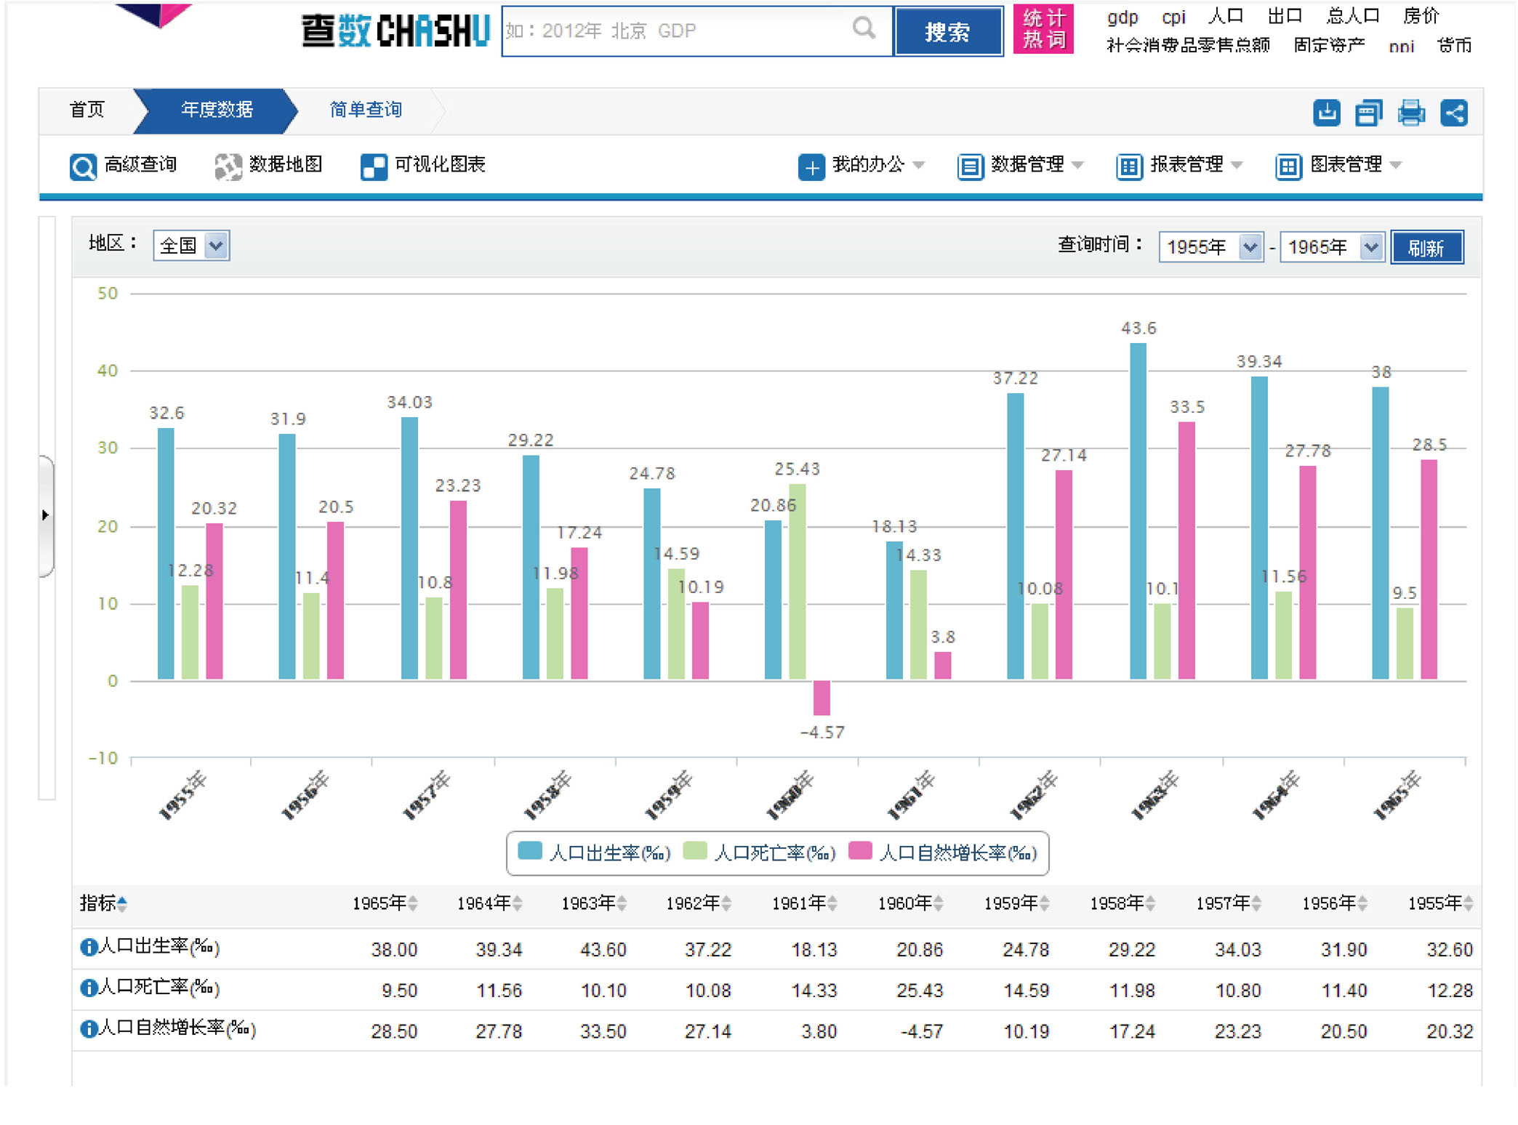
Task: Click the 出口 hot word link
Action: pos(1285,15)
